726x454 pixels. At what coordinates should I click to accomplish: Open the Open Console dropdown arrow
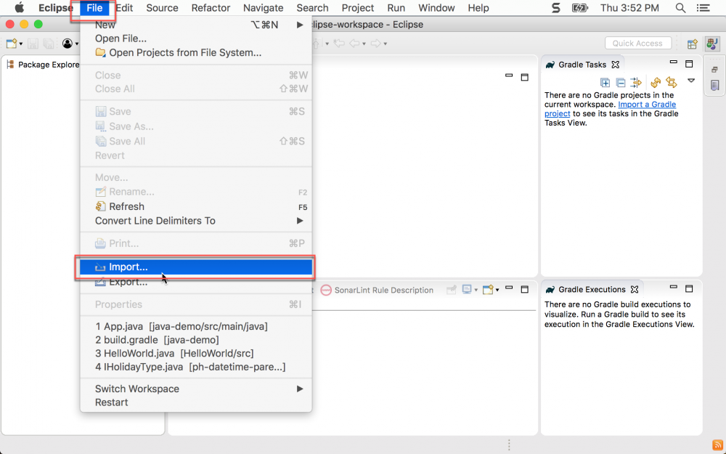point(497,291)
